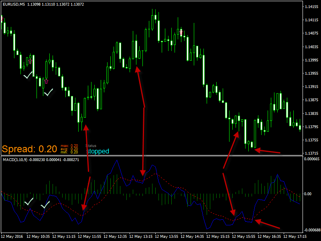Click the 1.14155 price axis label
The height and width of the screenshot is (241, 321).
[312, 7]
